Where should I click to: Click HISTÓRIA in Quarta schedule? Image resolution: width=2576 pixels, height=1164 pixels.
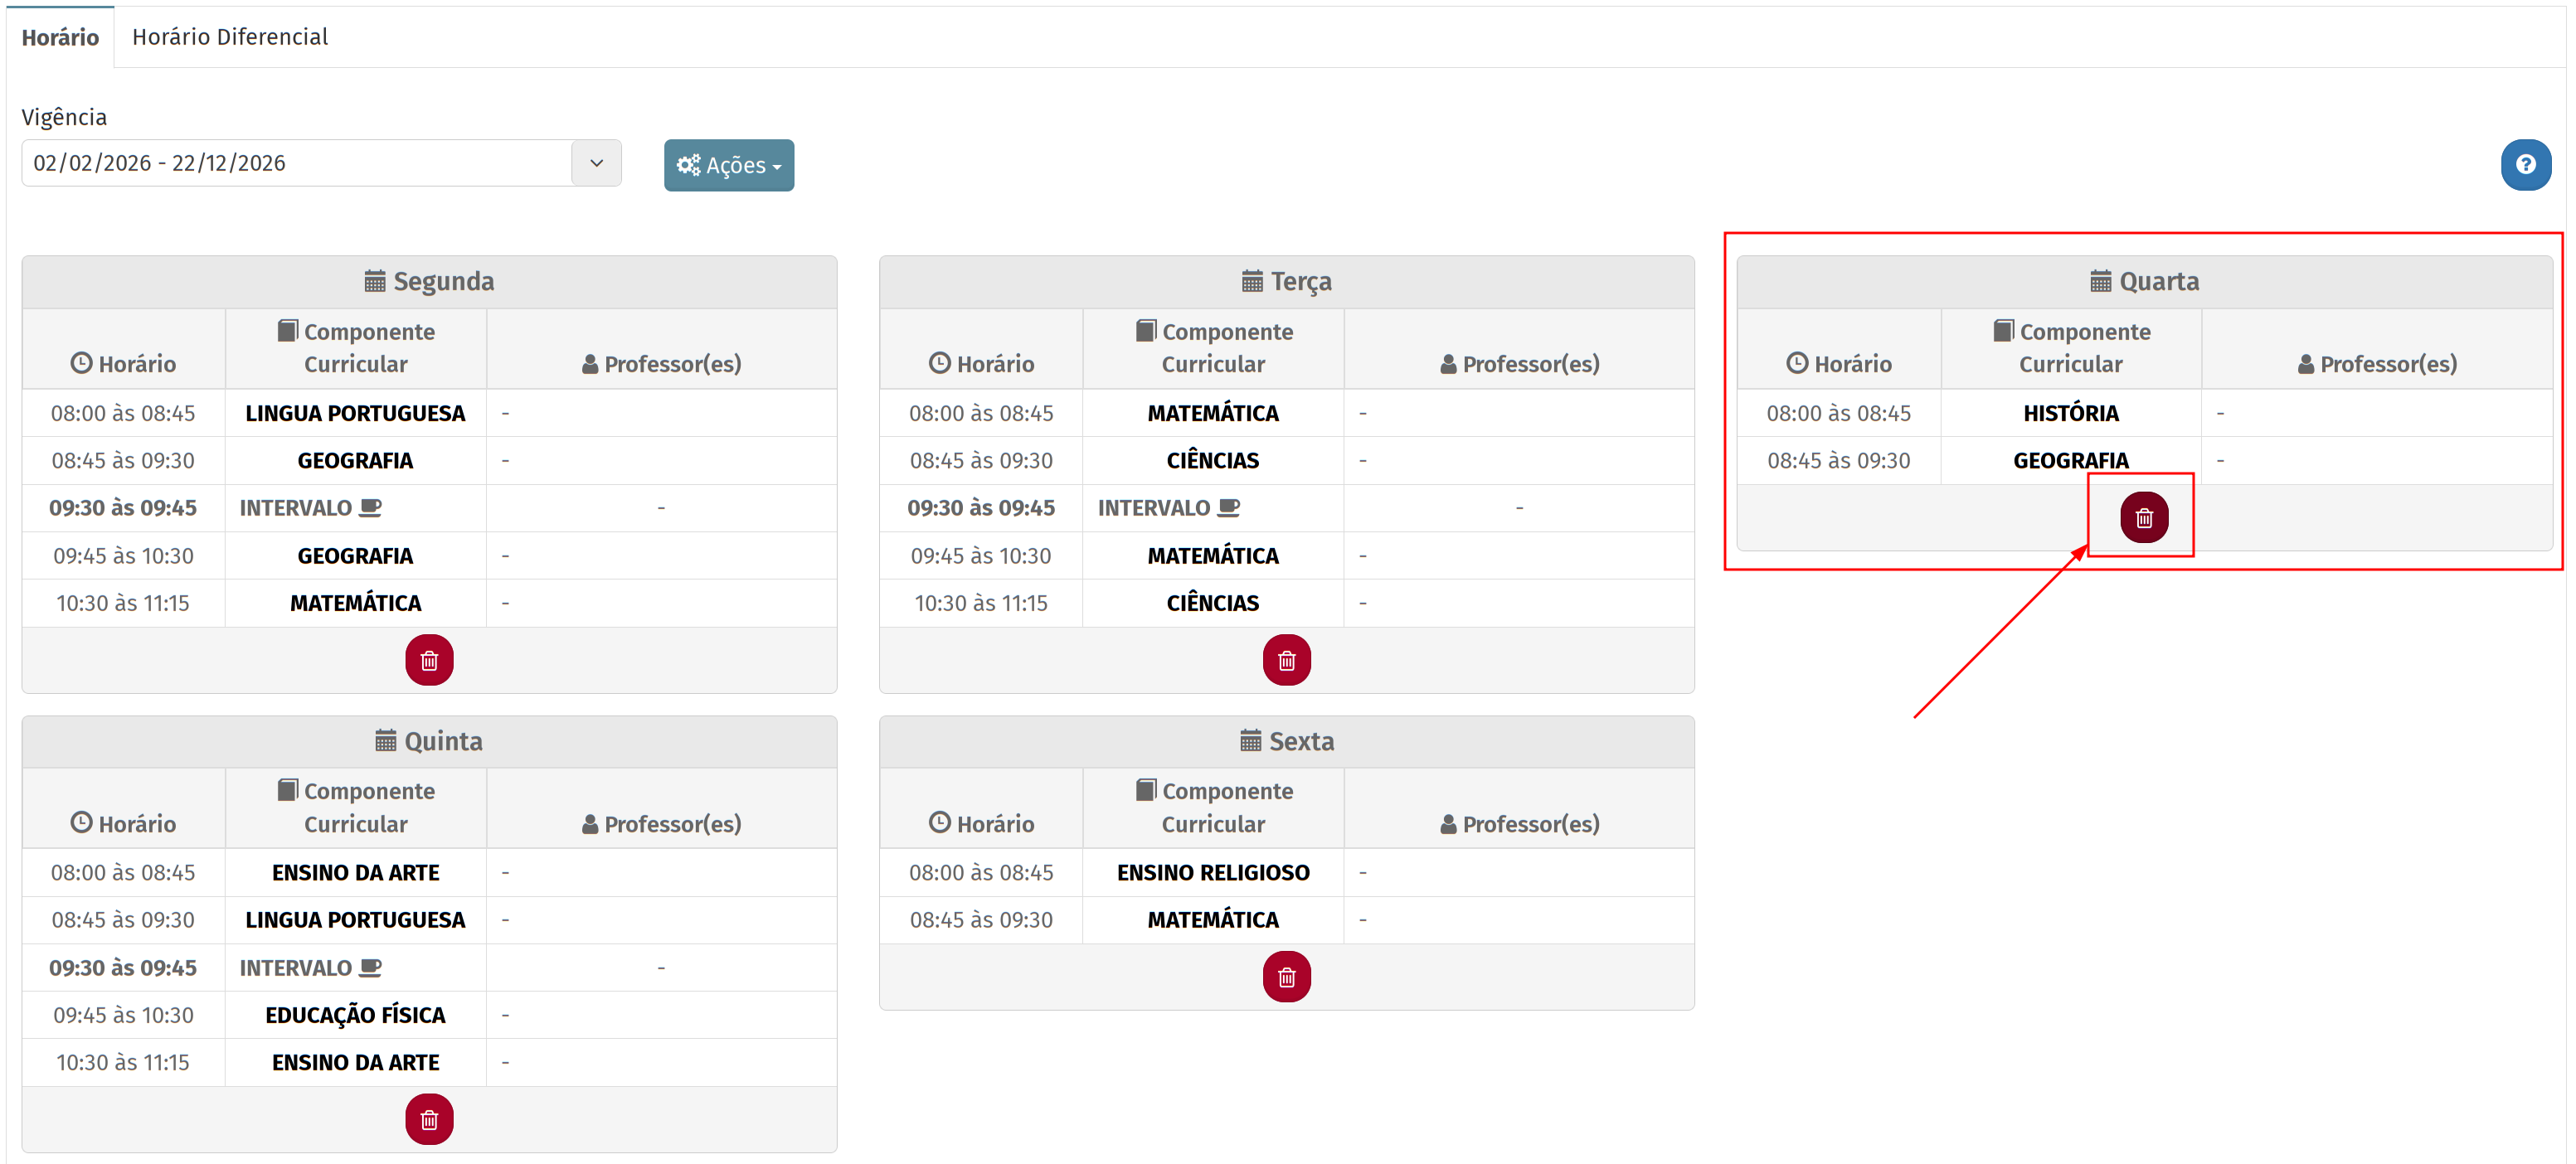2070,413
